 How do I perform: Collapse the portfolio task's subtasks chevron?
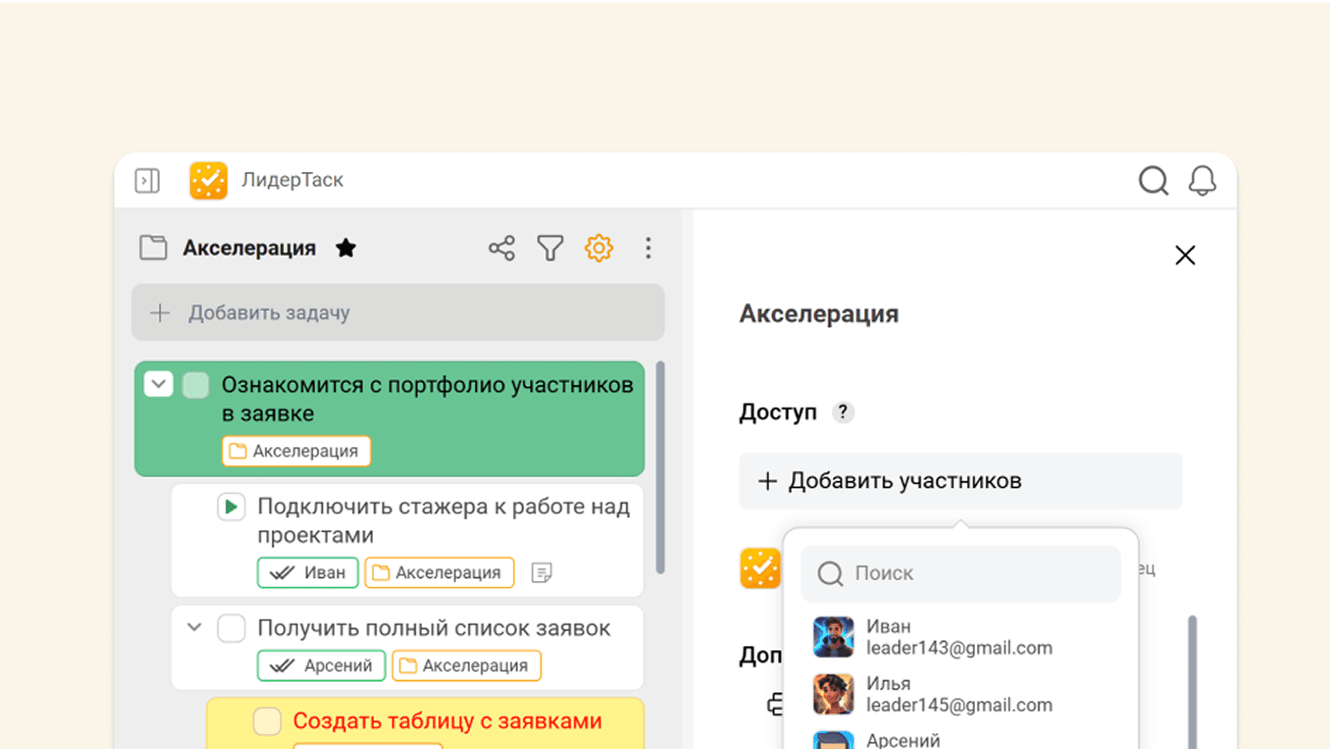click(x=158, y=384)
